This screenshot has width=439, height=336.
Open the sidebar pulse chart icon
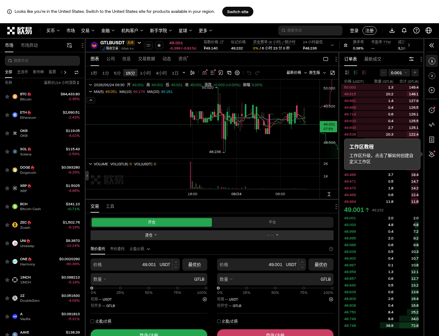(432, 125)
